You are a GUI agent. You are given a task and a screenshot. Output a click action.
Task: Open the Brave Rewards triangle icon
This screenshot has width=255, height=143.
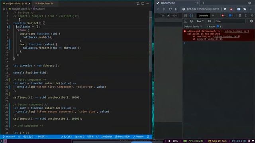(231, 9)
